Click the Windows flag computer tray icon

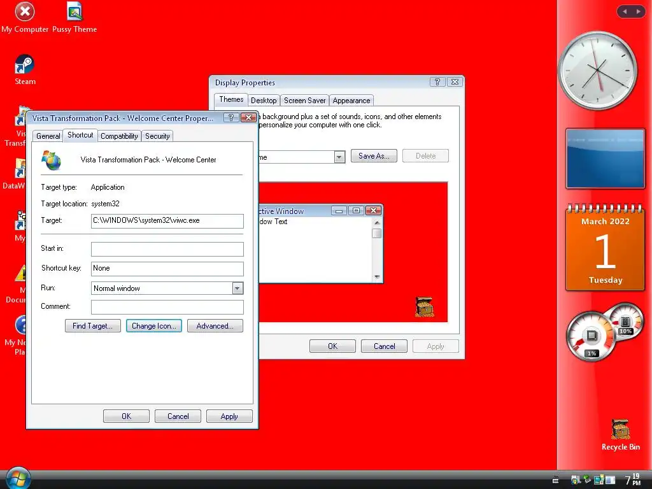click(x=576, y=479)
